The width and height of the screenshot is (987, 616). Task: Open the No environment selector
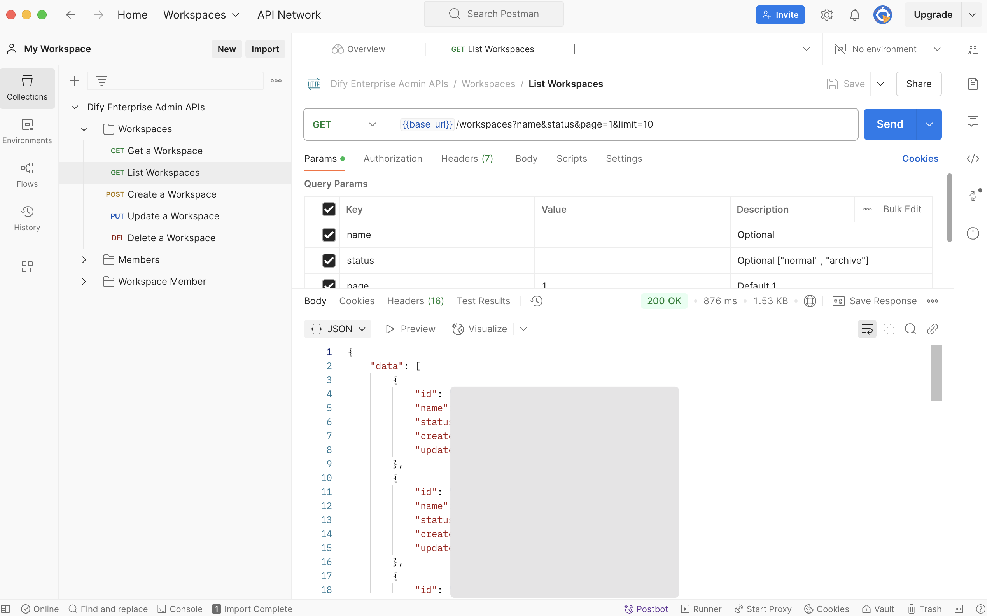pos(887,49)
